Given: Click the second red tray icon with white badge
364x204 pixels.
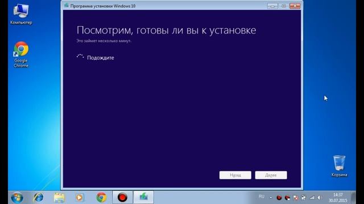Looking at the screenshot, I should tap(287, 198).
